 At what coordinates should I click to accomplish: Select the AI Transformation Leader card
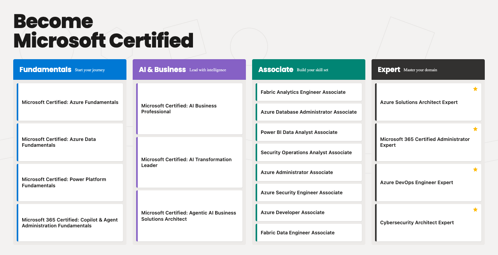point(189,162)
